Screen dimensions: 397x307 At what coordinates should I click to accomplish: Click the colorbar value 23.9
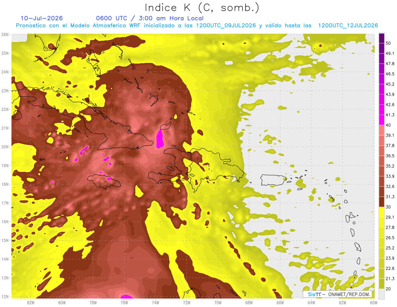tap(390, 258)
